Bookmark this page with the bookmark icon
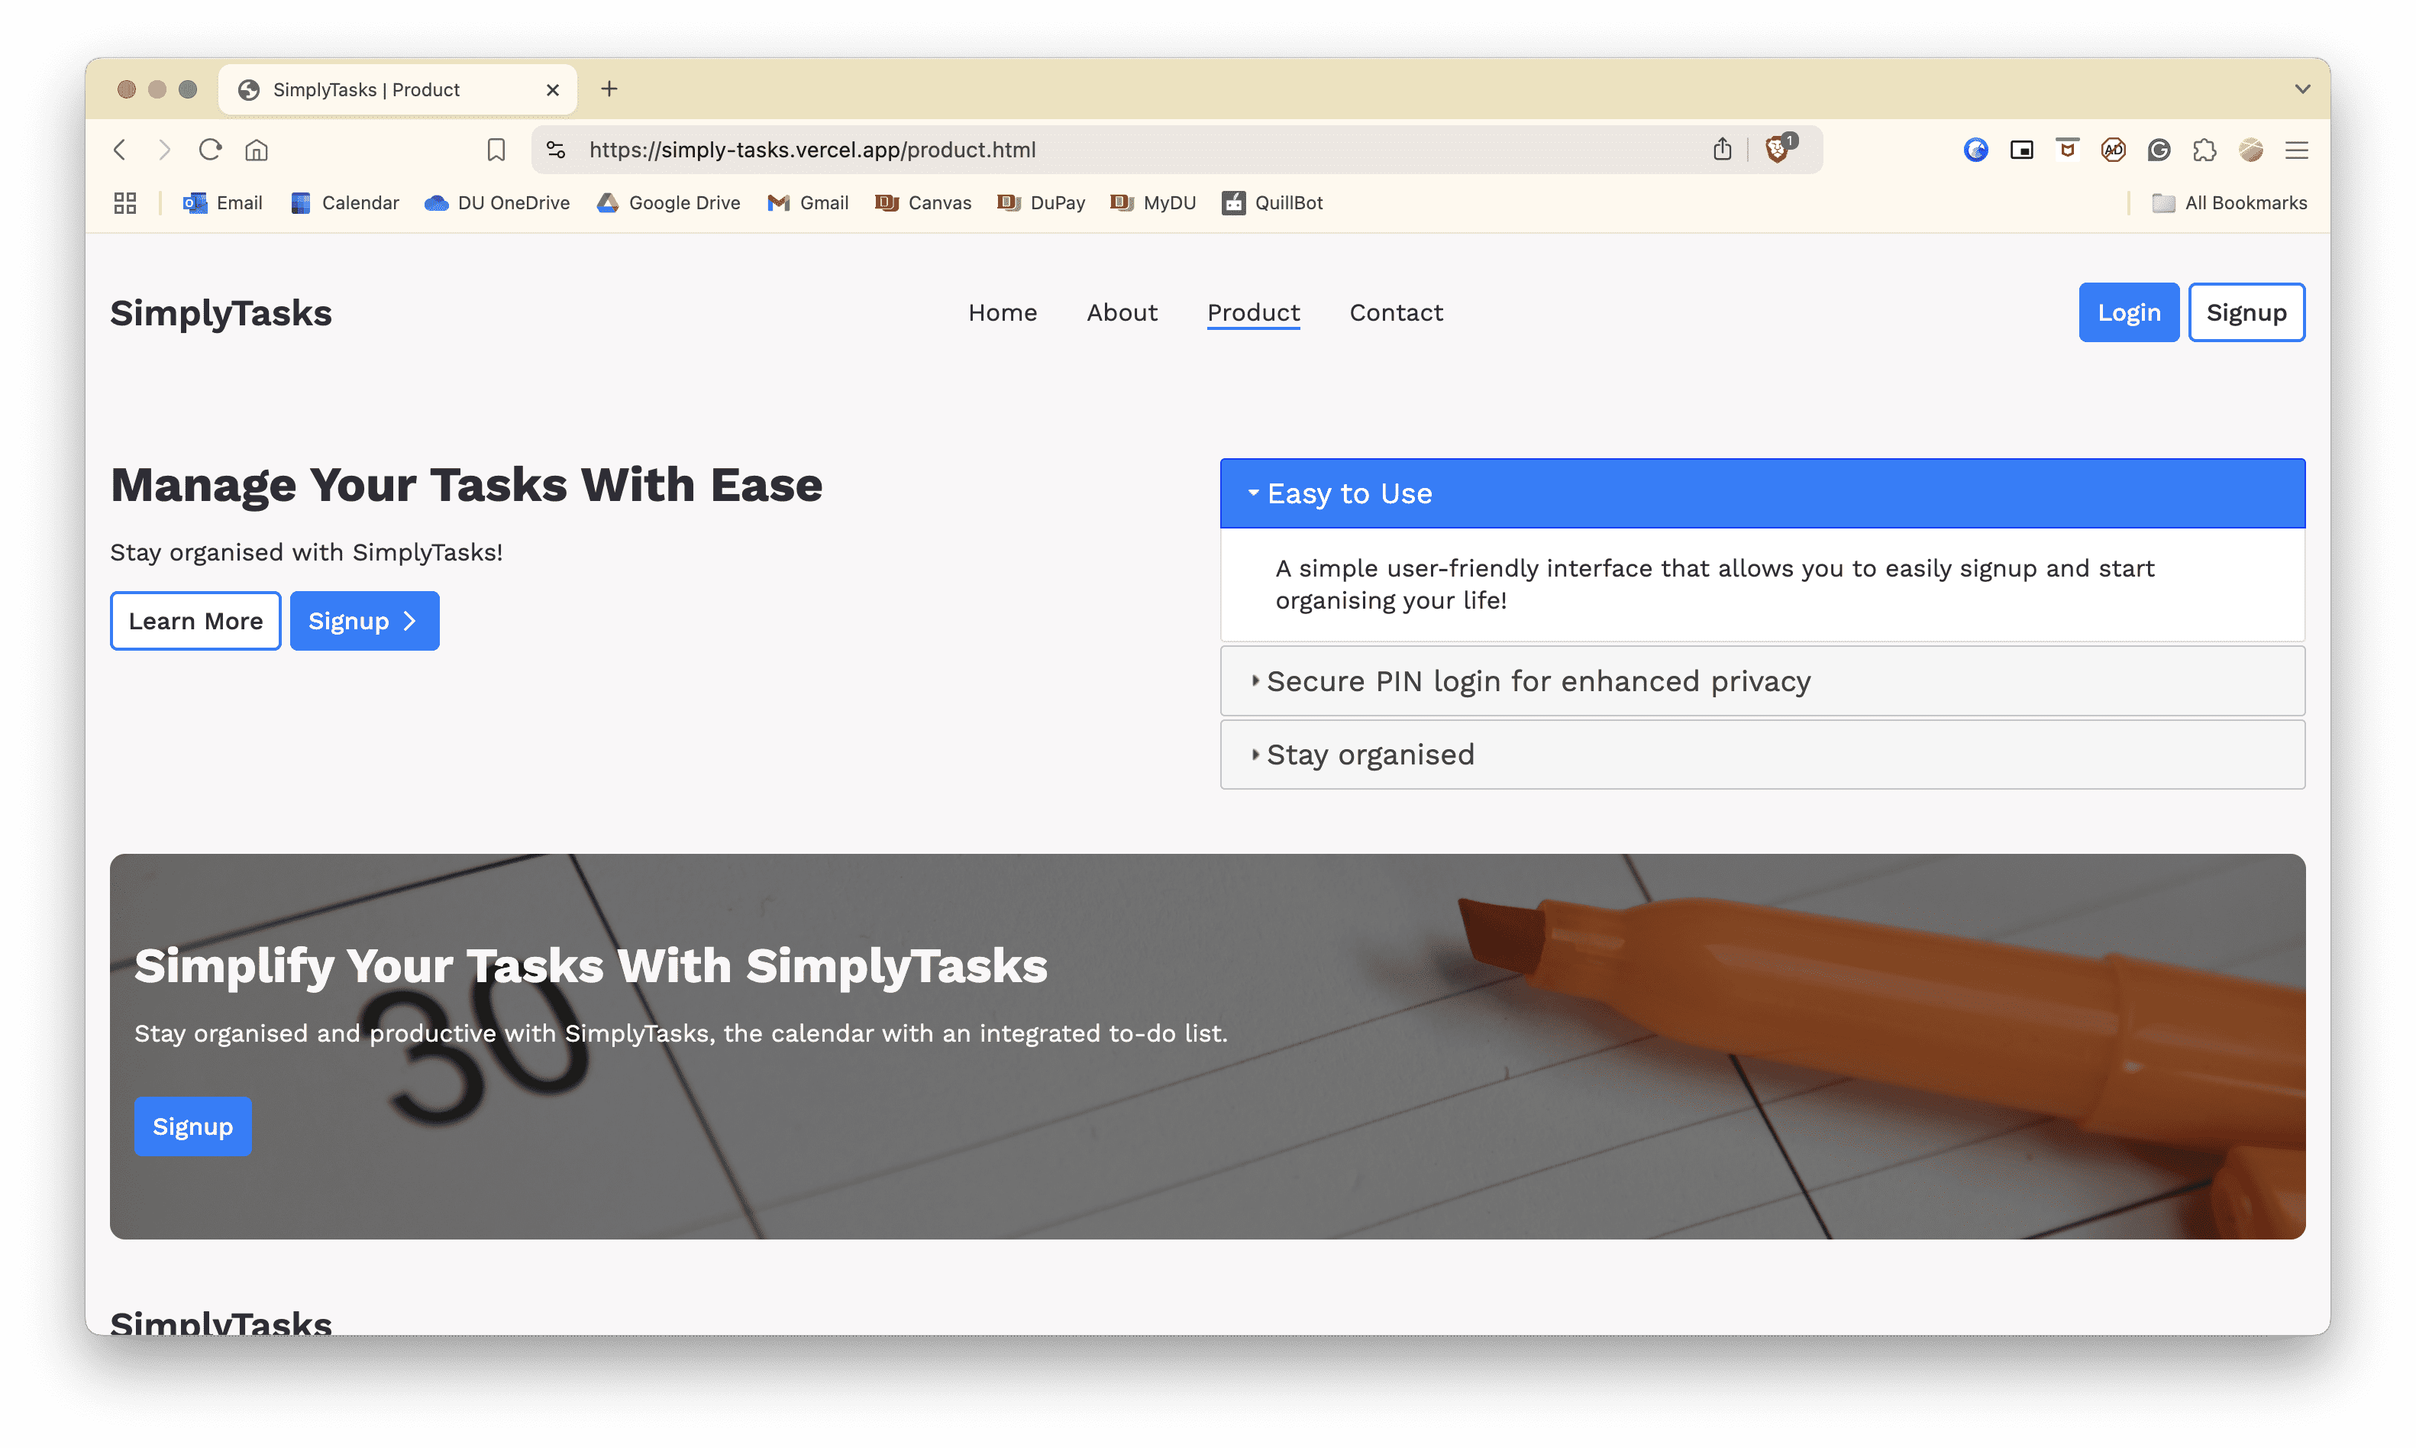The height and width of the screenshot is (1448, 2416). [x=496, y=149]
